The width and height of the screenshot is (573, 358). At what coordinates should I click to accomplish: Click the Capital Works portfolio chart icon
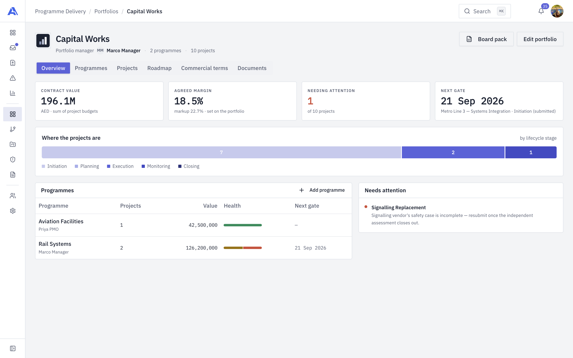click(43, 41)
